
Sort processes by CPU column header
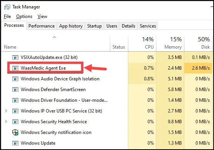click(142, 43)
